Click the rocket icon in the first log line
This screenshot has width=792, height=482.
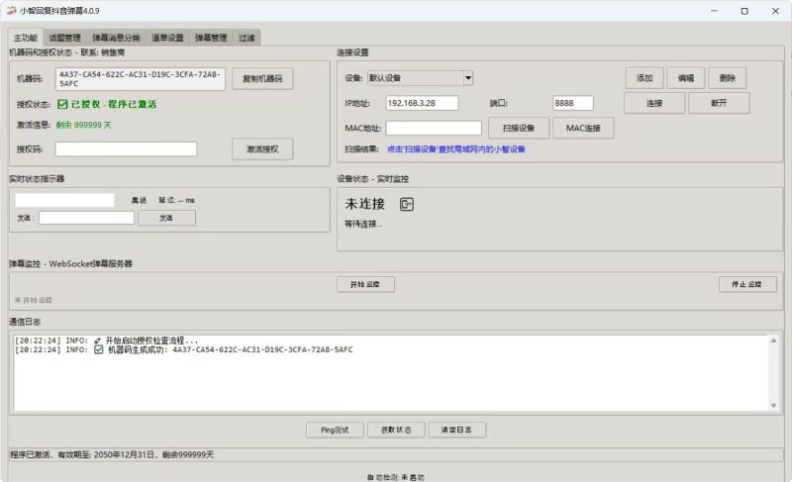pyautogui.click(x=98, y=340)
